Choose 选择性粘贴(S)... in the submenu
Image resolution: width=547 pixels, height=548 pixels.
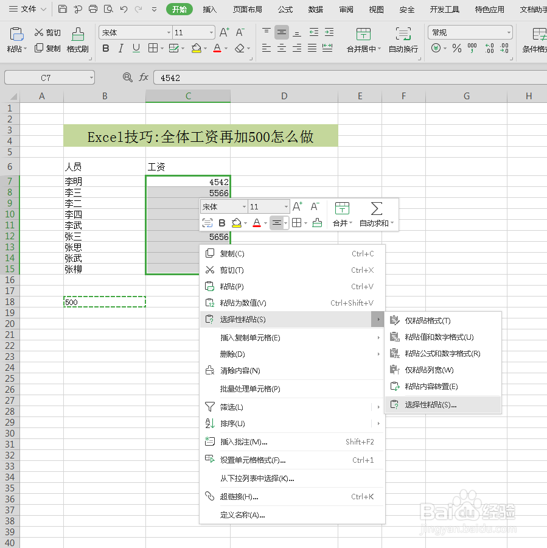click(443, 405)
